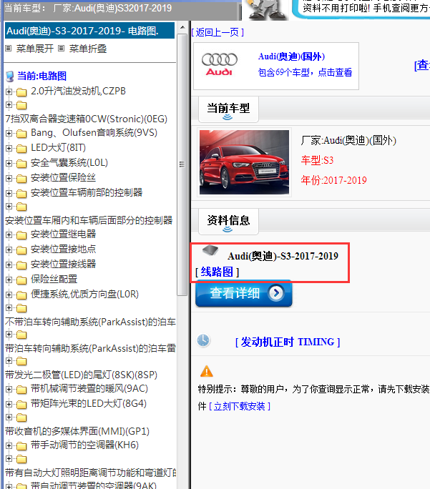This screenshot has height=489, width=430.
Task: Select the 菜单折叠 menu option
Action: [88, 49]
